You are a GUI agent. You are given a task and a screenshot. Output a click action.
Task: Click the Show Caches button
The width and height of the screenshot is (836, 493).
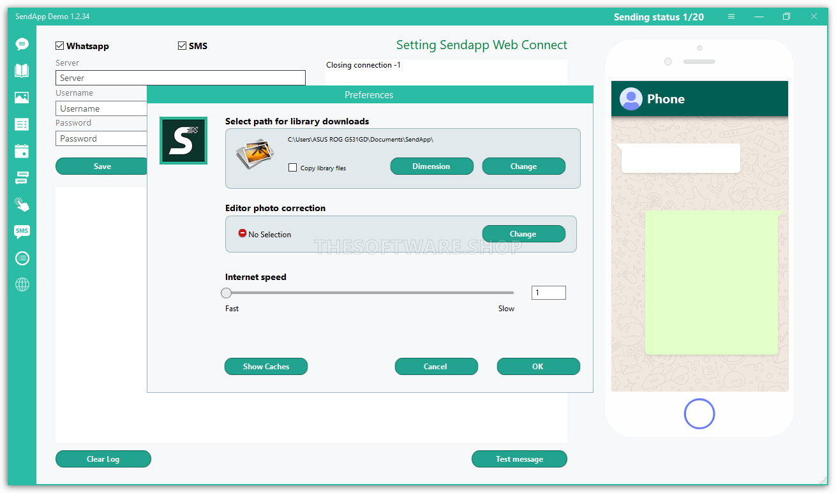pos(266,367)
